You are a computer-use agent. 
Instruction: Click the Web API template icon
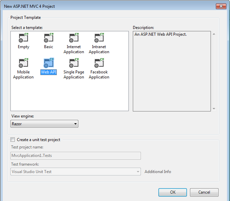click(x=48, y=63)
